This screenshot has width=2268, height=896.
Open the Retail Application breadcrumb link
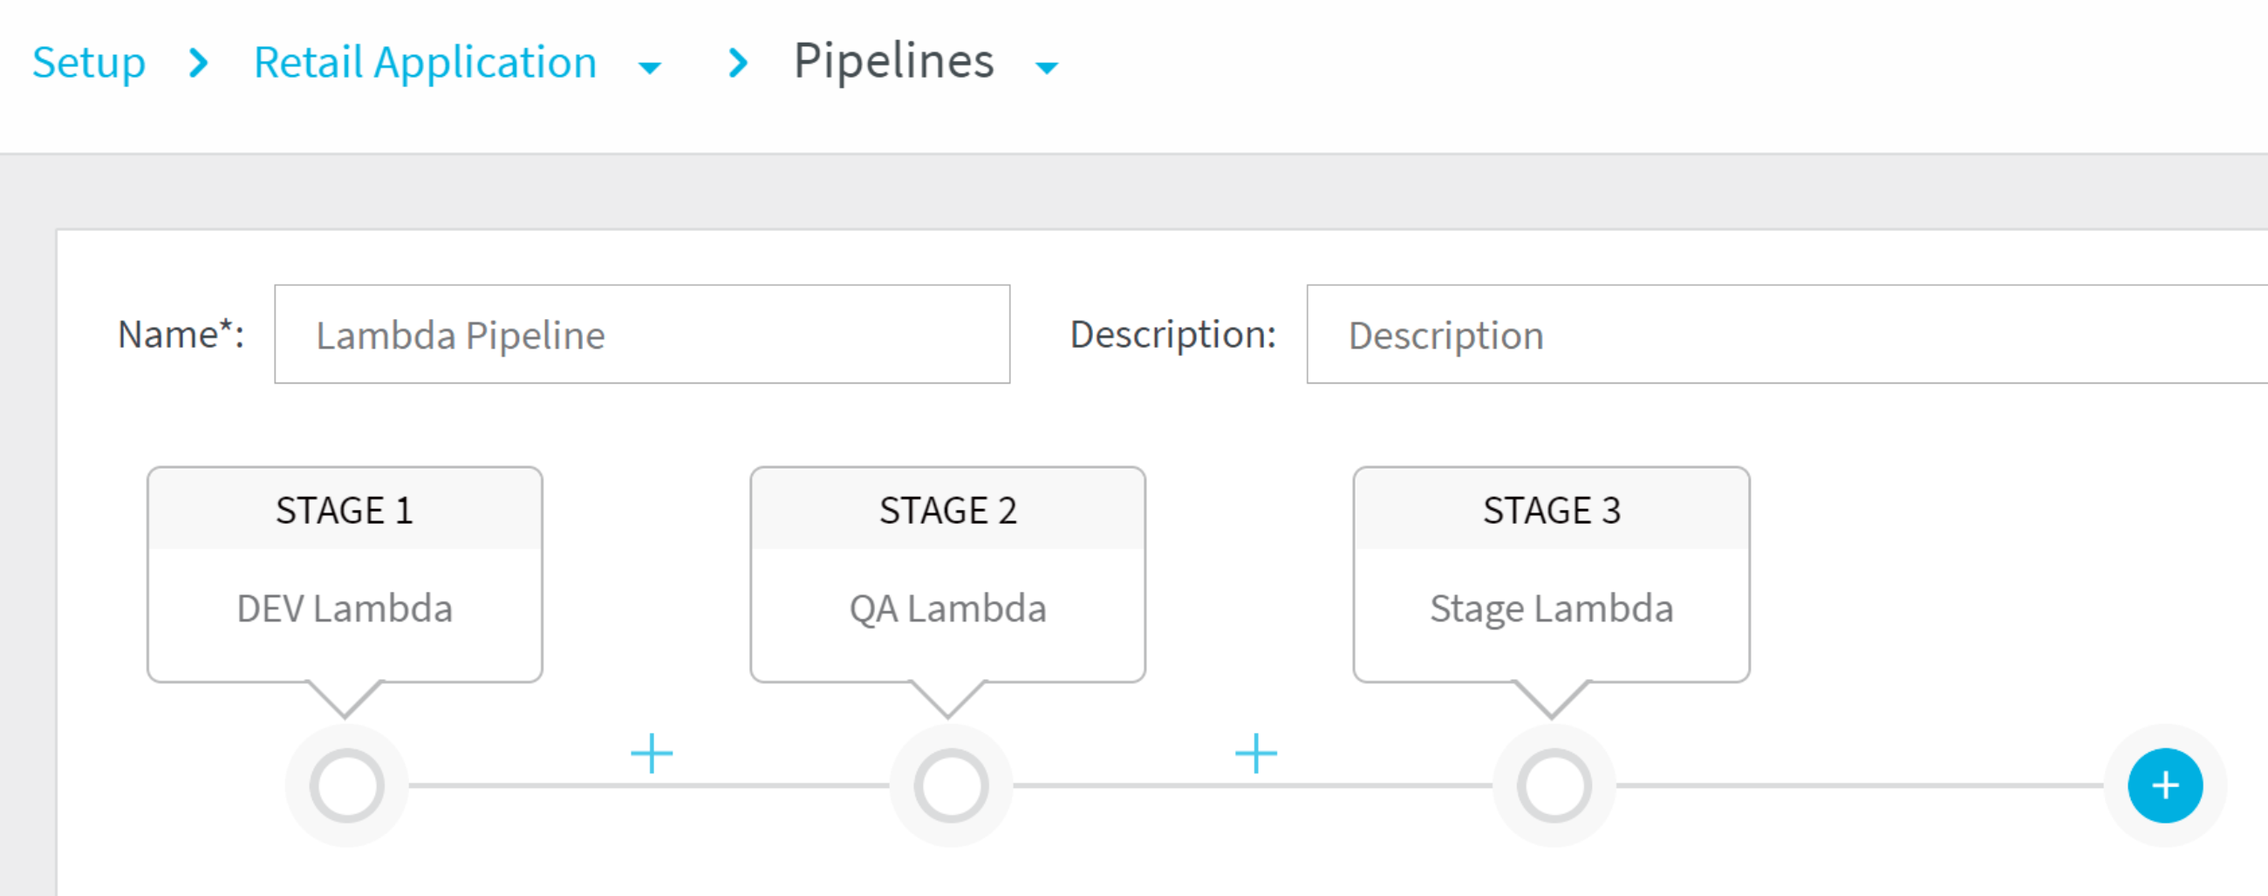coord(426,63)
